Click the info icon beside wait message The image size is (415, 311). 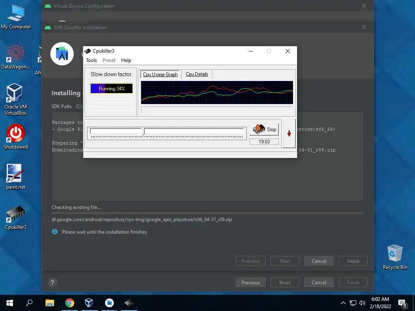(x=55, y=232)
